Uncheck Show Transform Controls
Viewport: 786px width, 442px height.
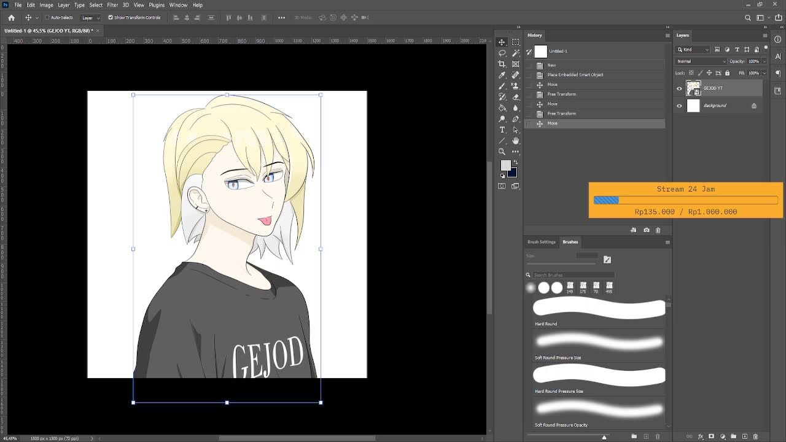pos(111,18)
